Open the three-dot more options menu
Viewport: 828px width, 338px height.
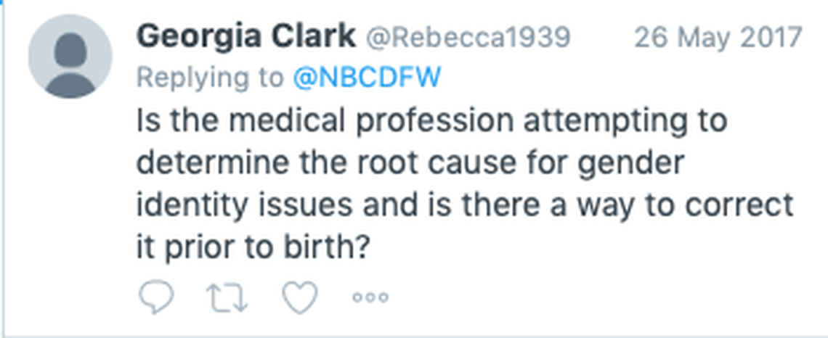(370, 296)
